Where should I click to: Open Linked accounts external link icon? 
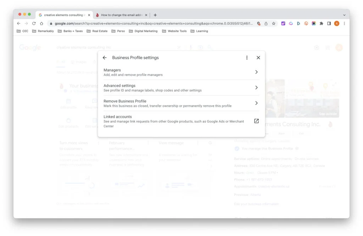256,121
